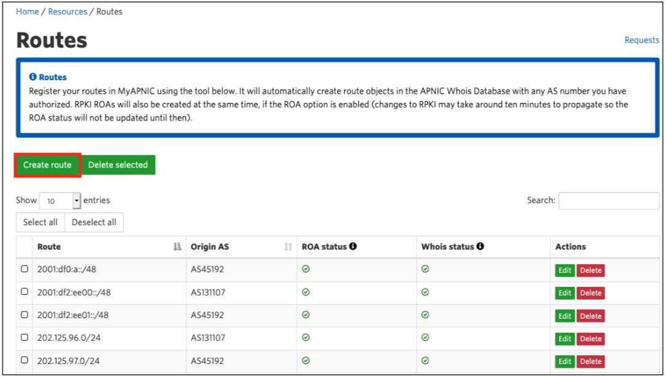
Task: Mark the checkbox for route 202.125.97.0/24
Action: [25, 360]
